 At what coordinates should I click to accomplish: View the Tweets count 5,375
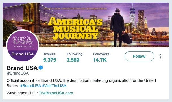click(x=50, y=60)
